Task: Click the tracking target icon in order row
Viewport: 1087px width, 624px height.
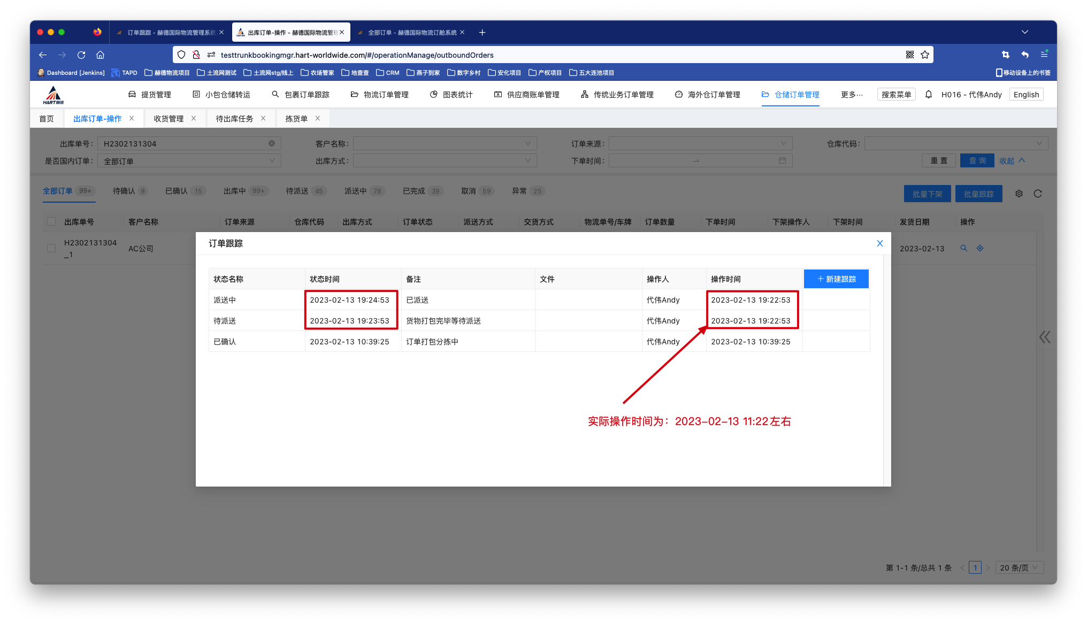Action: pos(980,248)
